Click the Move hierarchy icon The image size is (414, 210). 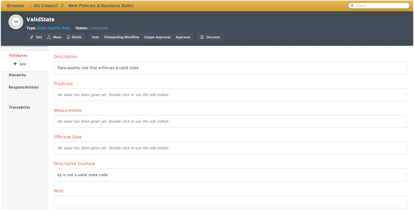pyautogui.click(x=49, y=37)
